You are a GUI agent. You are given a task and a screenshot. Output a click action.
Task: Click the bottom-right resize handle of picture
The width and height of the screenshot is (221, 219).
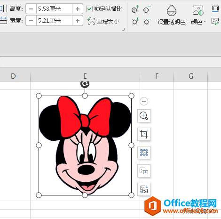[131, 195]
